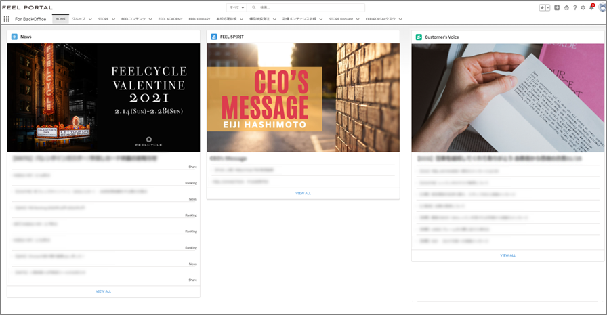Expand the FEELコンテンツ tab chevron
The height and width of the screenshot is (315, 607).
(x=150, y=19)
